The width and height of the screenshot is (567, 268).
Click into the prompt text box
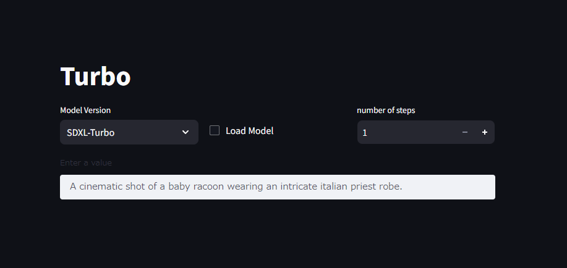(x=278, y=187)
